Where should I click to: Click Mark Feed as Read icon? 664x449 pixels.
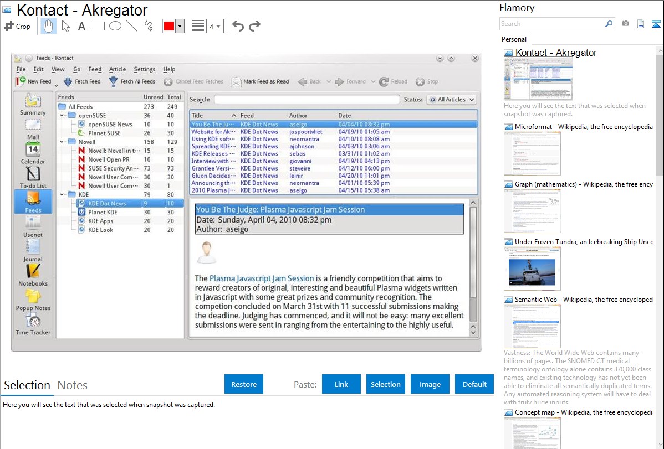coord(236,82)
